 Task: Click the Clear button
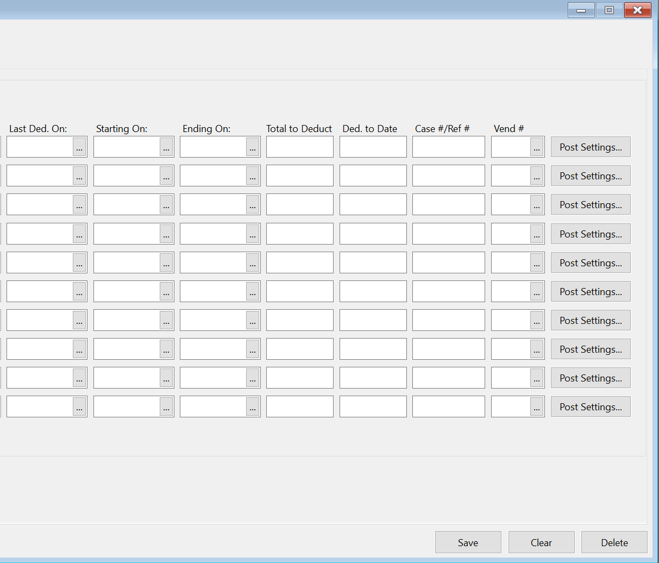tap(541, 542)
